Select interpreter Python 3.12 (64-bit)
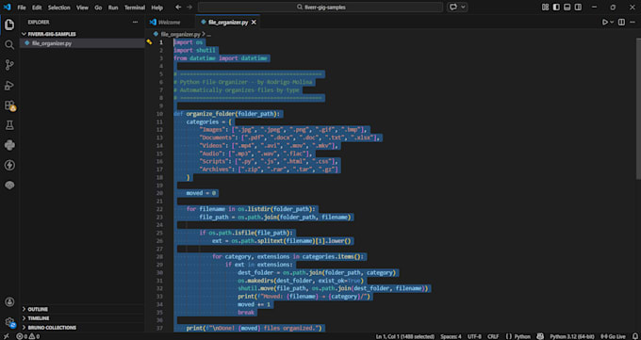This screenshot has height=340, width=641. click(x=571, y=336)
